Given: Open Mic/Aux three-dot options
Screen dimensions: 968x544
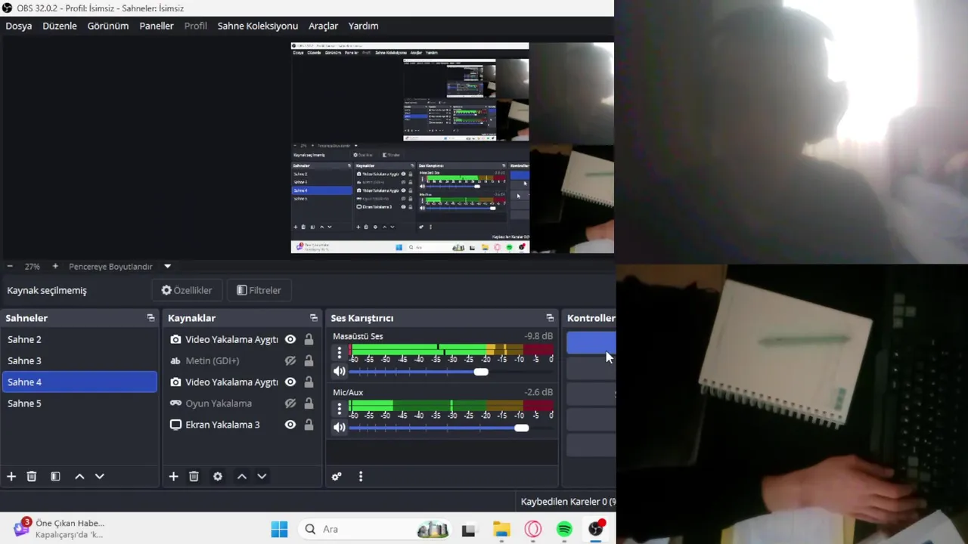Looking at the screenshot, I should [340, 409].
